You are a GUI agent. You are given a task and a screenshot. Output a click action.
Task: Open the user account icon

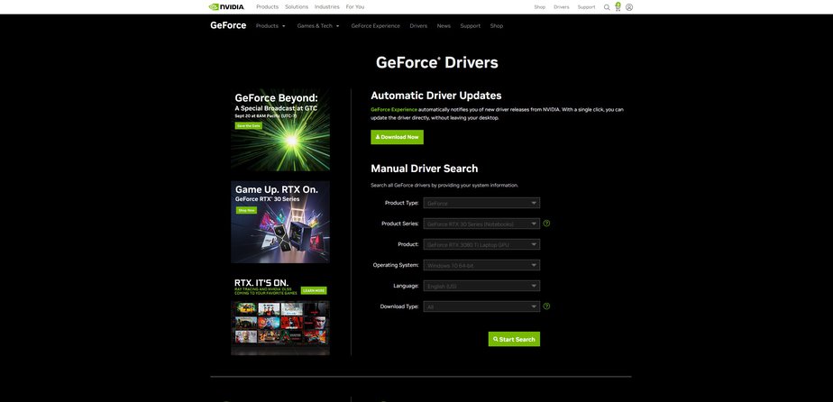coord(629,7)
